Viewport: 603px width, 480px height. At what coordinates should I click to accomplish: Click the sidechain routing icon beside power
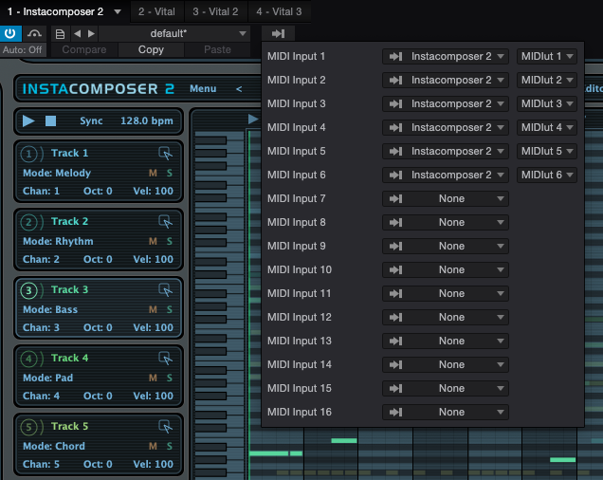point(34,34)
